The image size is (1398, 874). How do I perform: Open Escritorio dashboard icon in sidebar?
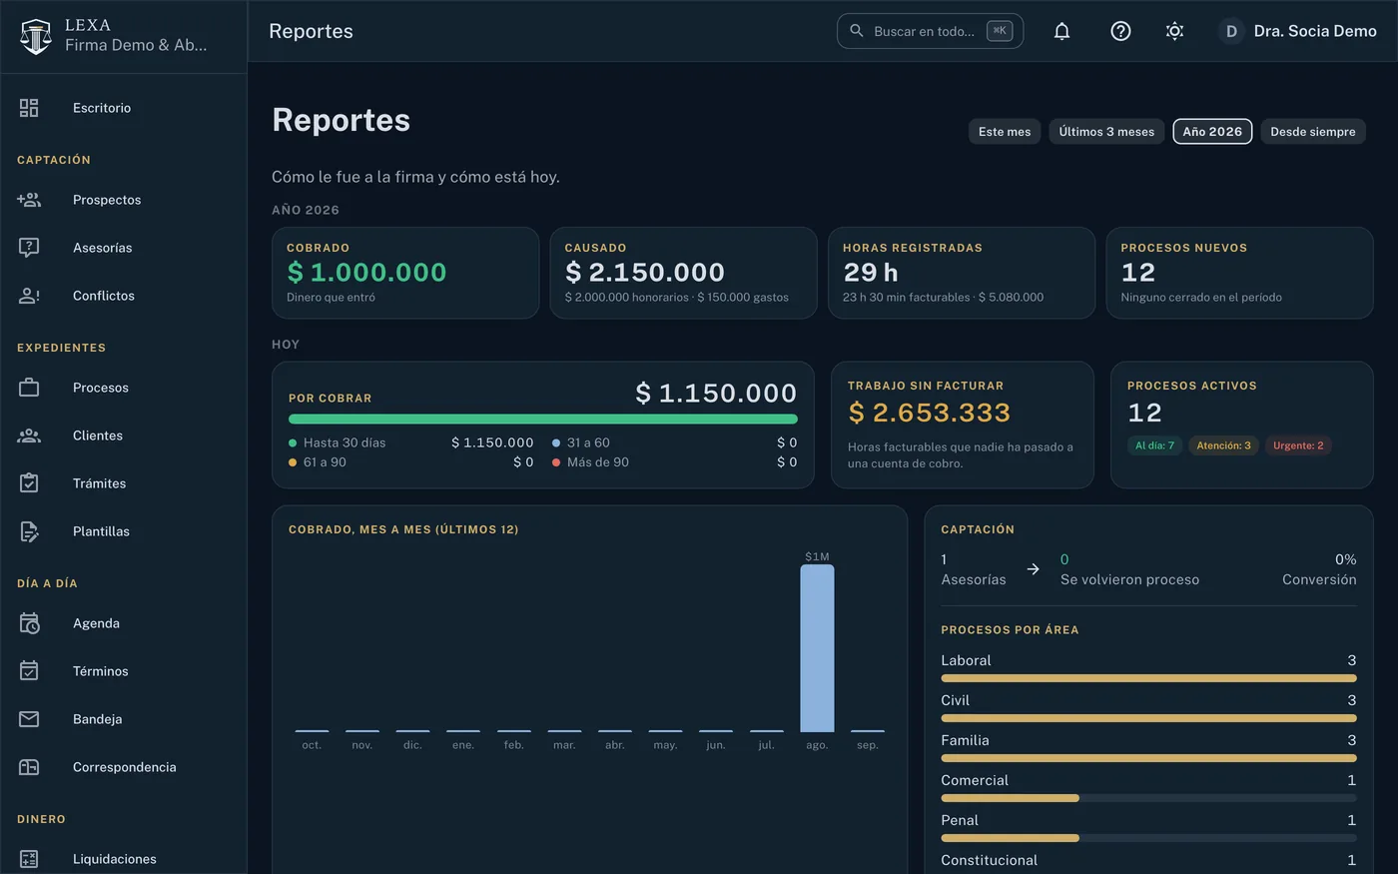[29, 108]
